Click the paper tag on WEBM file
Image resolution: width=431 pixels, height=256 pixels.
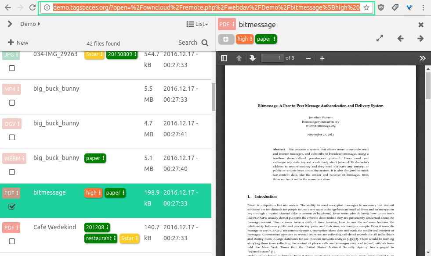click(x=95, y=158)
